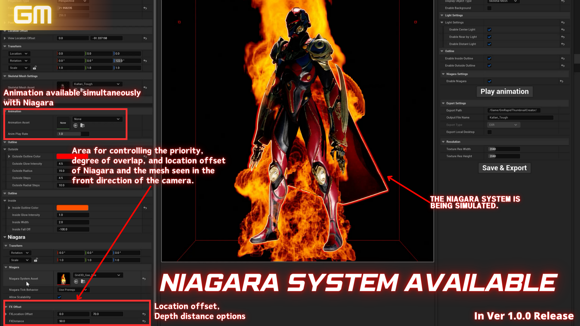The width and height of the screenshot is (580, 326).
Task: Reset Enable Niagara to default
Action: click(x=561, y=81)
